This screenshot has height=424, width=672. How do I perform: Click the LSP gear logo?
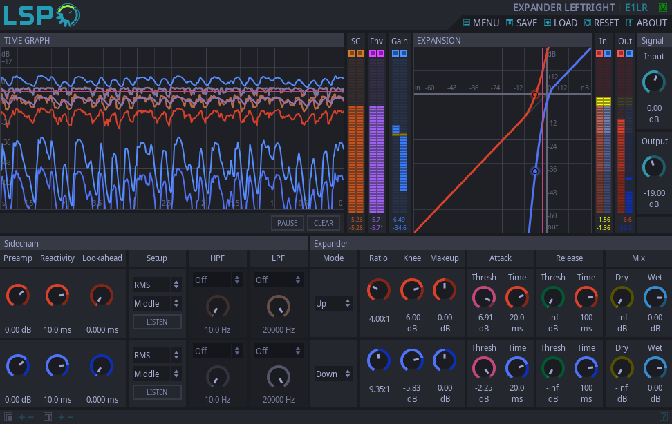click(41, 15)
